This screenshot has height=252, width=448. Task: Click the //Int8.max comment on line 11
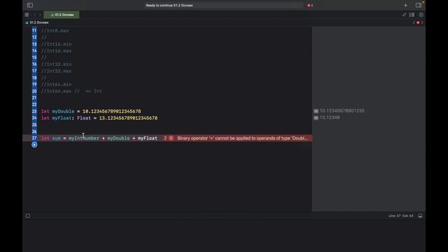point(55,31)
